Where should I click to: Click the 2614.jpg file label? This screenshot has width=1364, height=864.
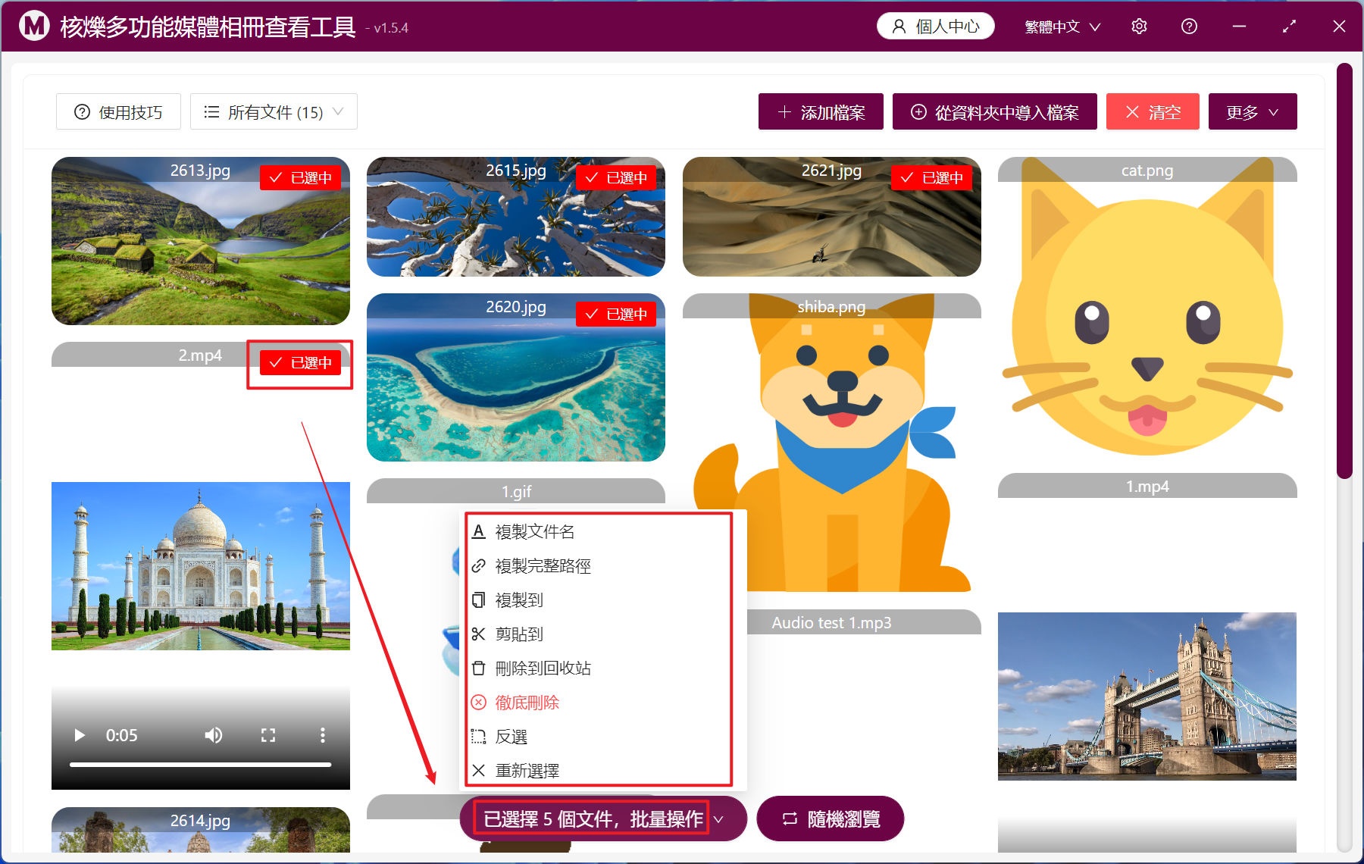201,820
